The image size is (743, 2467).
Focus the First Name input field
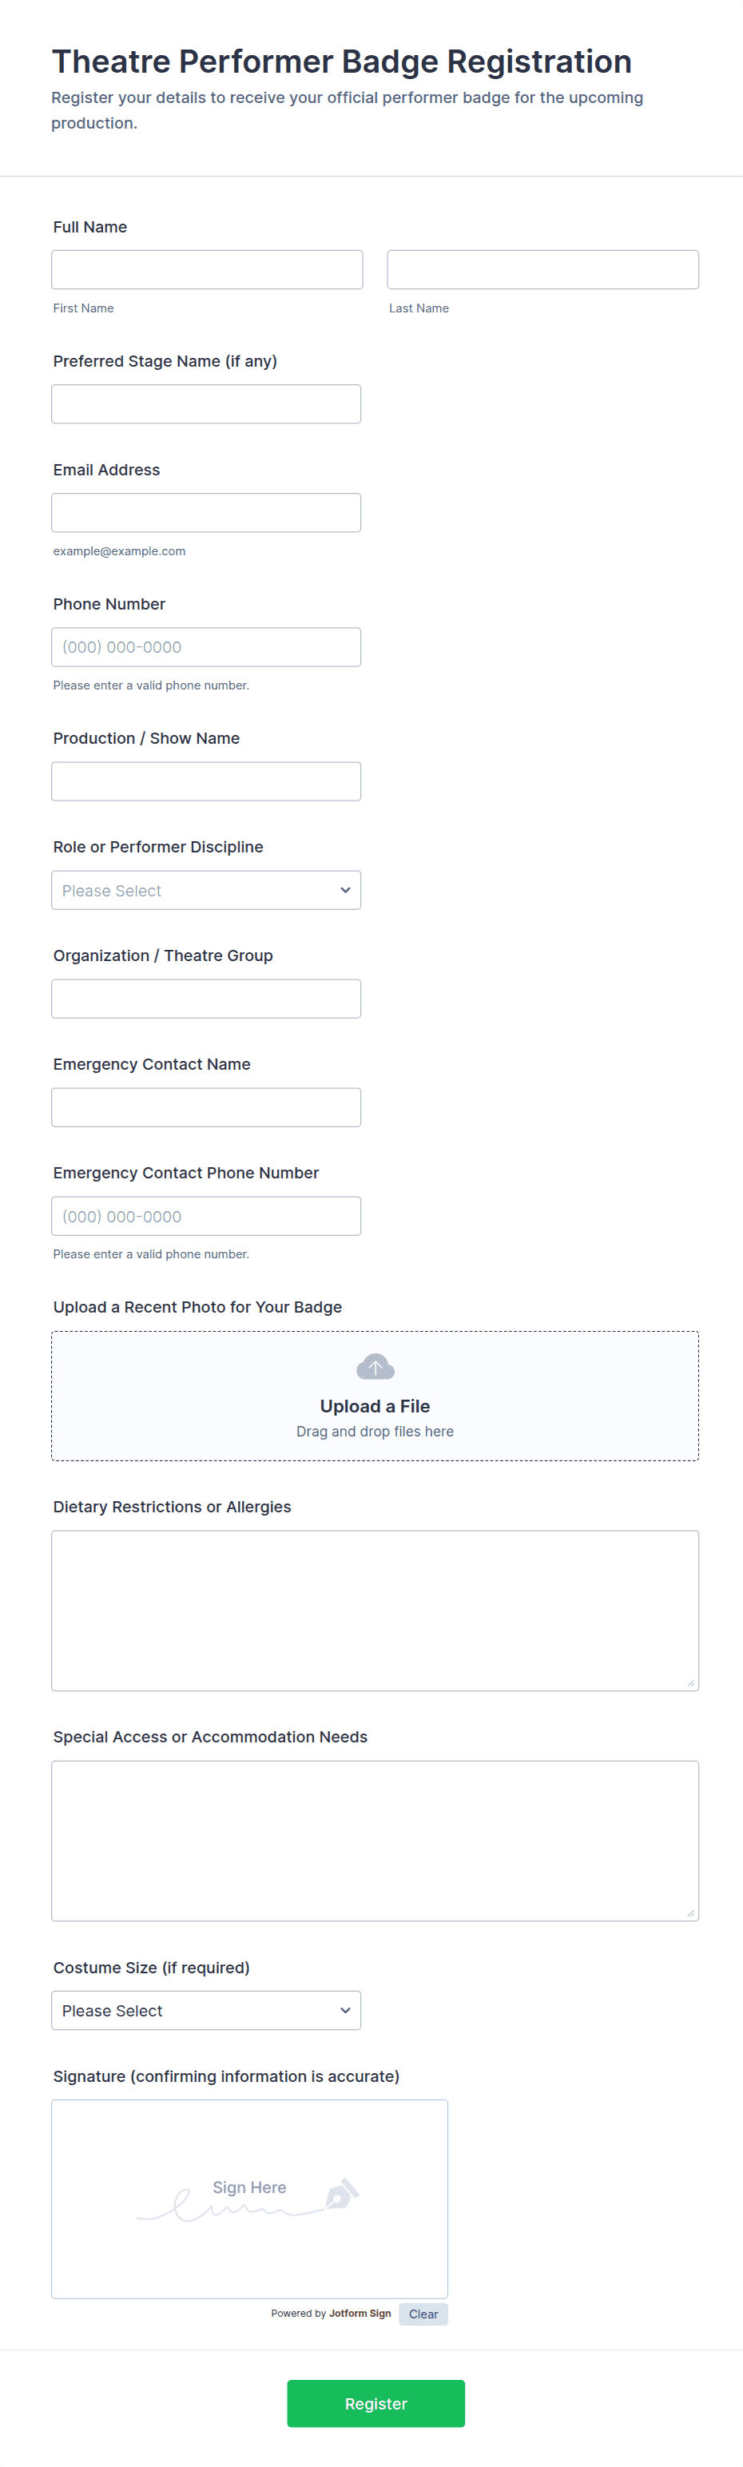pyautogui.click(x=207, y=269)
